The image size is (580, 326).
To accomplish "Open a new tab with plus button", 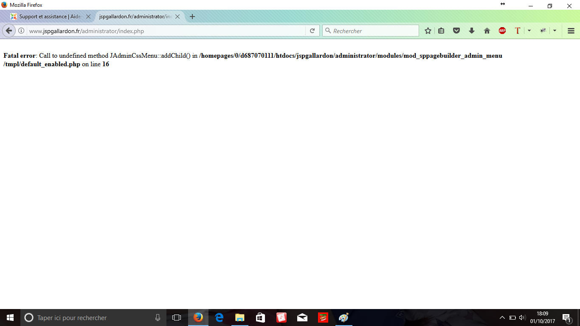I will pos(192,17).
